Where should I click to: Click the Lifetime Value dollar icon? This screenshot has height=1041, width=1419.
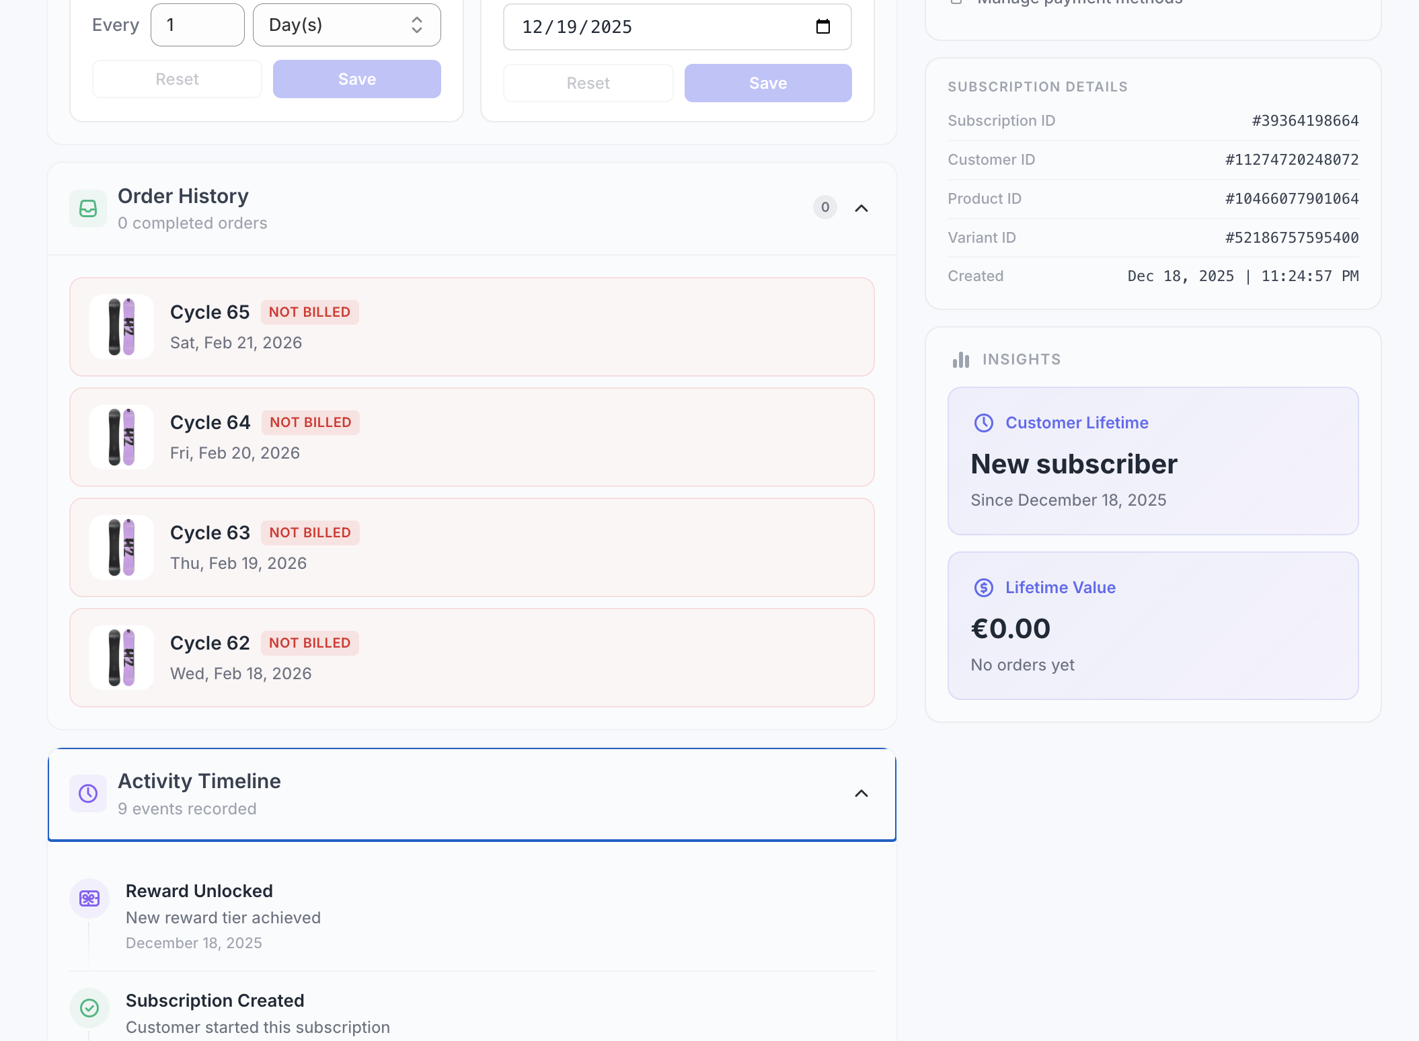984,588
